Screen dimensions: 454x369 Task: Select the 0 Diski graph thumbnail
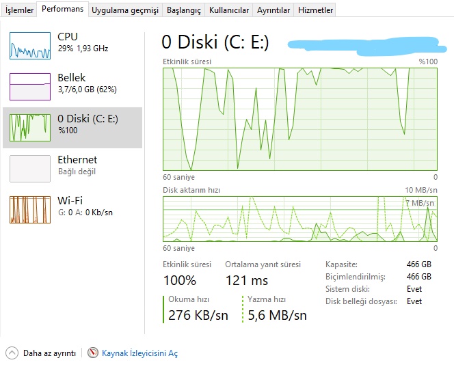(x=30, y=127)
